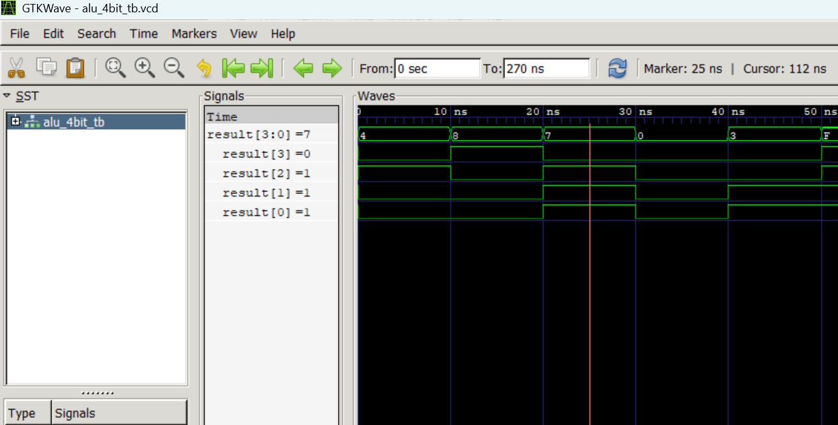Viewport: 838px width, 425px height.
Task: Click the Zoom In magnifier icon
Action: click(x=144, y=67)
